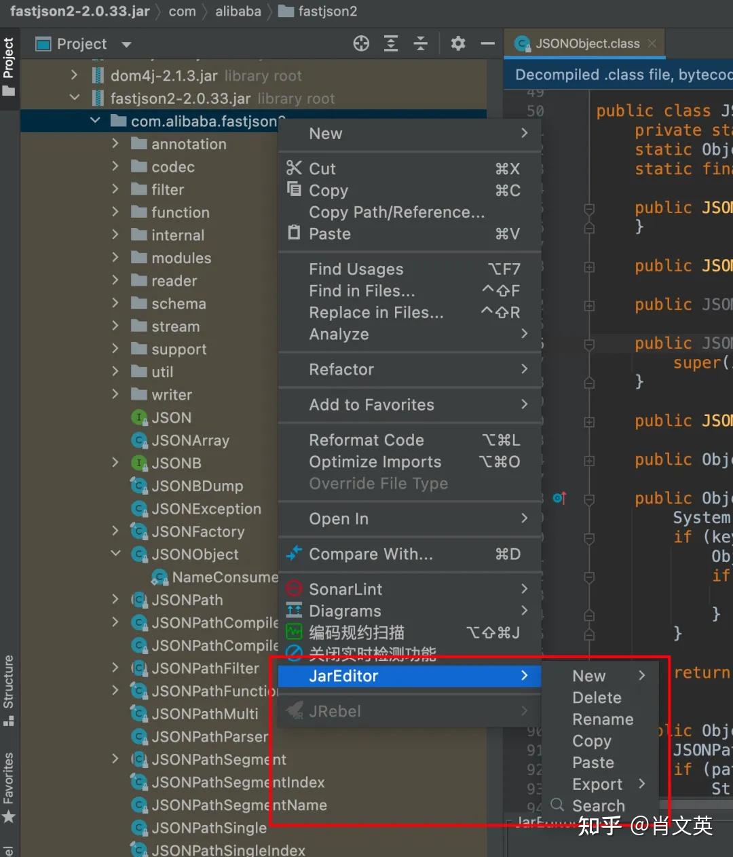733x857 pixels.
Task: Select JSONException class in tree
Action: click(206, 509)
